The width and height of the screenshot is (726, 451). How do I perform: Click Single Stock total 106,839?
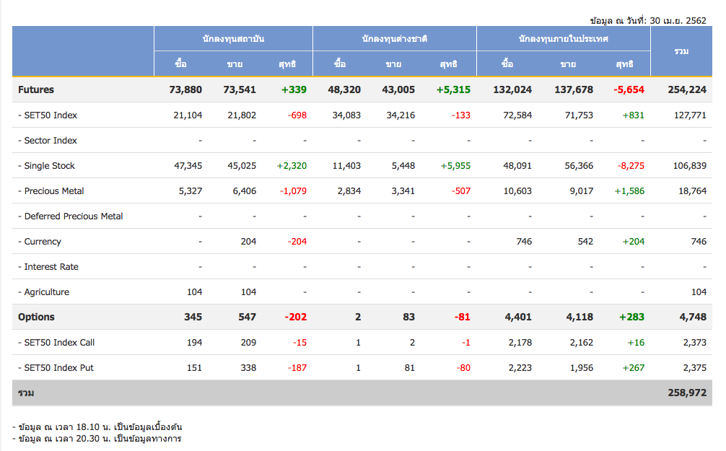690,166
